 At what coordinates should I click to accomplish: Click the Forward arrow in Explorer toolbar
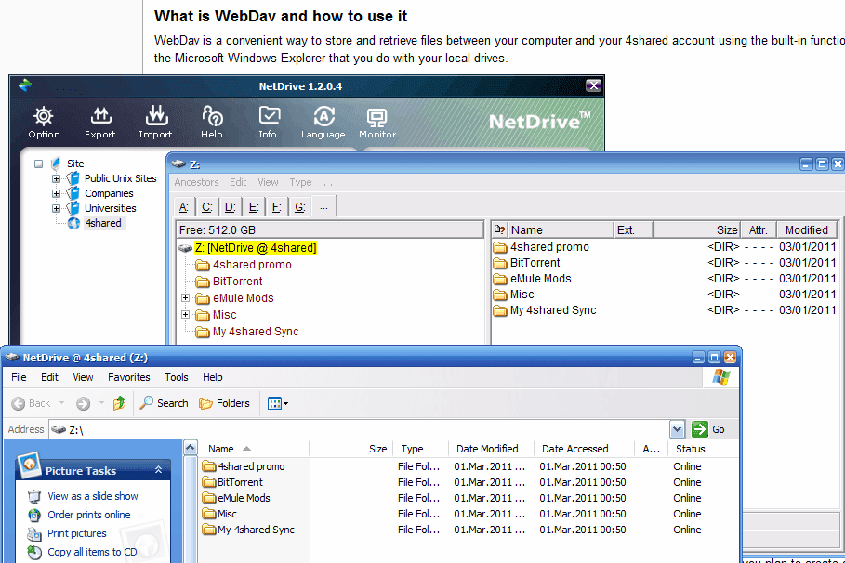(83, 403)
